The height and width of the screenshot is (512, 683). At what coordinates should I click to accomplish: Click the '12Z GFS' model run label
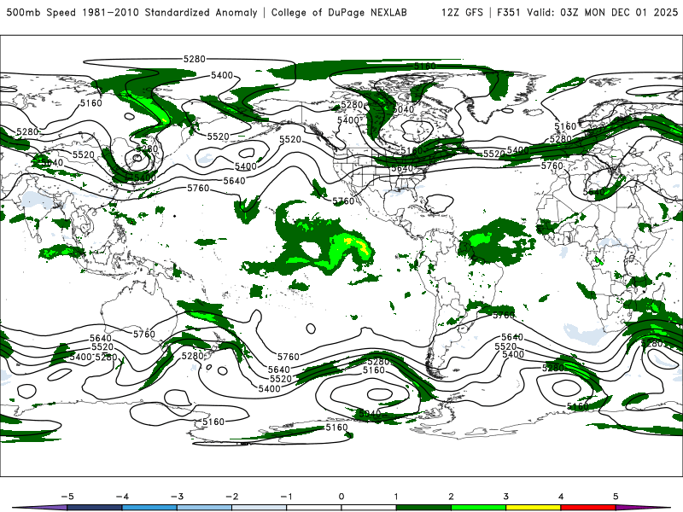462,13
